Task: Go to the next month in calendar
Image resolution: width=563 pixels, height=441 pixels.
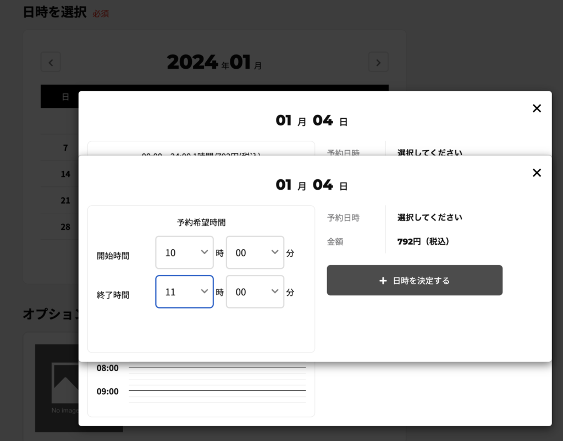Action: 378,62
